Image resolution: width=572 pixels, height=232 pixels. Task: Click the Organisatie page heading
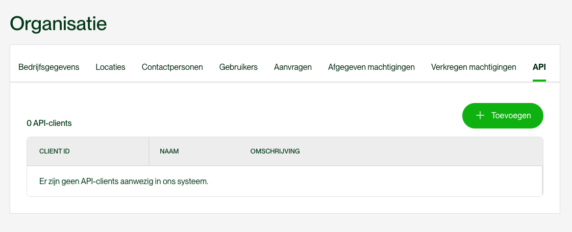point(59,24)
